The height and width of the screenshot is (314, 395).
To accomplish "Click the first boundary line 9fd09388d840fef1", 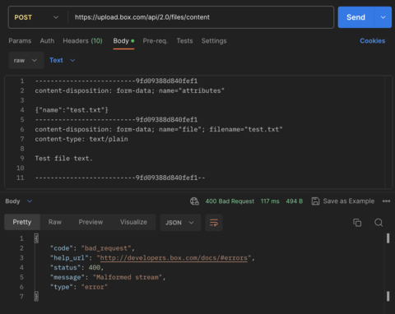I will pyautogui.click(x=116, y=81).
